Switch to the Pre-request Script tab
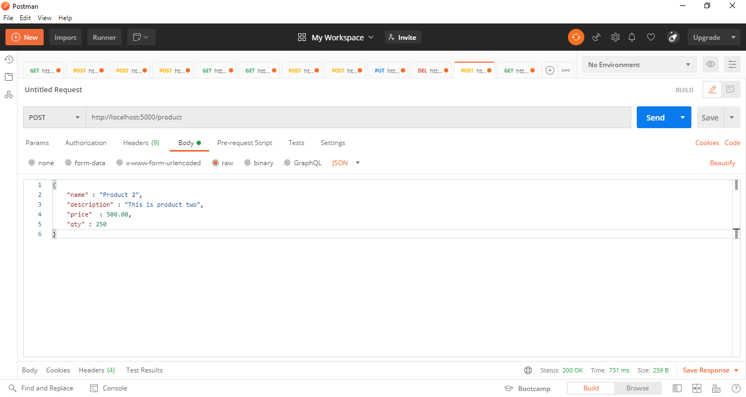Image resolution: width=746 pixels, height=397 pixels. click(x=245, y=143)
